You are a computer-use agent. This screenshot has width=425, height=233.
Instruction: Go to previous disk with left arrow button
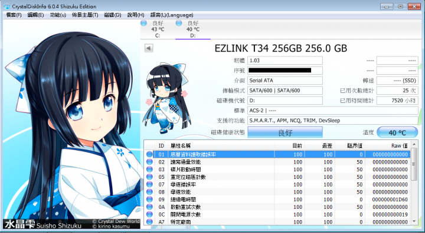[149, 48]
